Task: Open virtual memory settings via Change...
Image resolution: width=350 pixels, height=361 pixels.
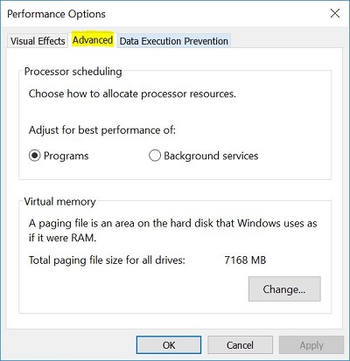Action: click(x=284, y=289)
